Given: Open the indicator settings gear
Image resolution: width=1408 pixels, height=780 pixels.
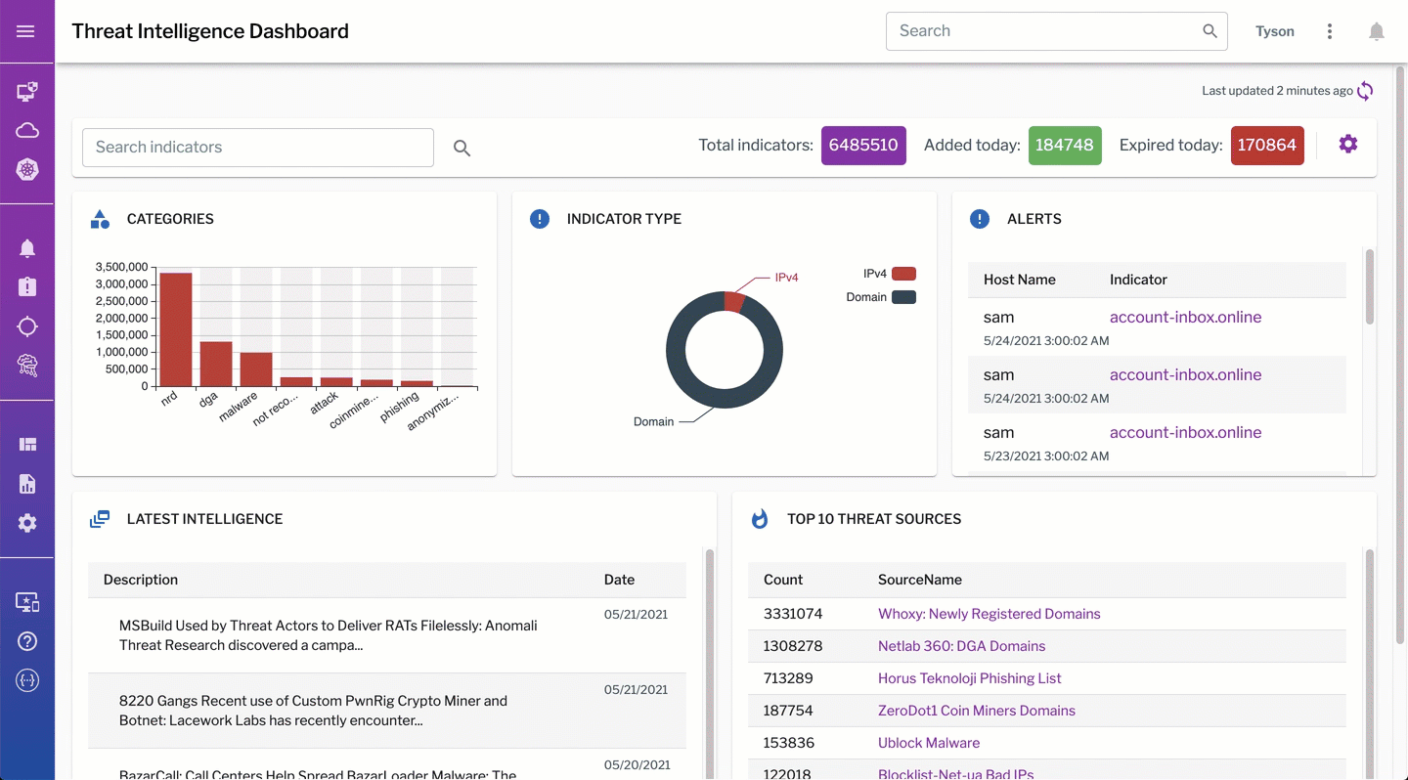Looking at the screenshot, I should [1348, 145].
